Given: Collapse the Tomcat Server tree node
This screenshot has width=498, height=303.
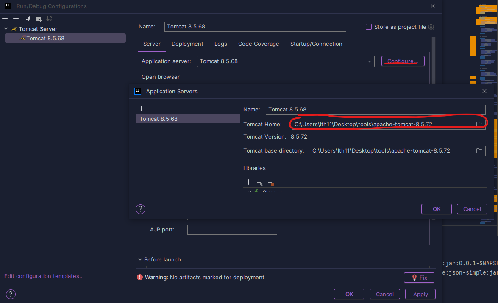Looking at the screenshot, I should (6, 28).
